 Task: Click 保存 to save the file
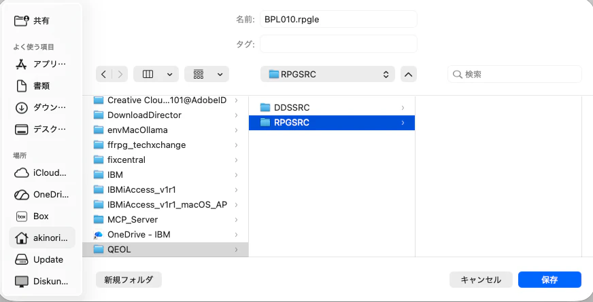(549, 280)
